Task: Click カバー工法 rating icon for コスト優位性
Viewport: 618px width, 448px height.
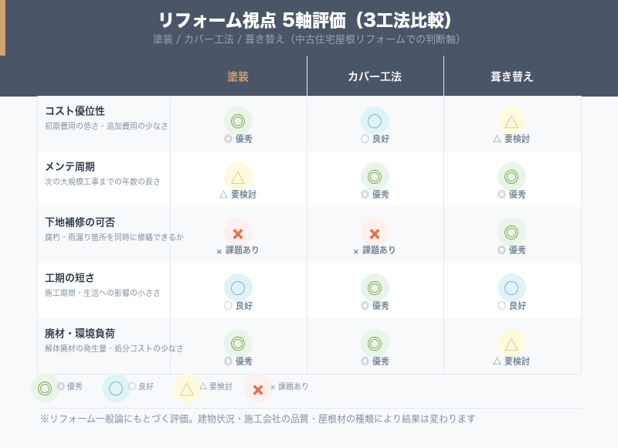Action: [375, 120]
